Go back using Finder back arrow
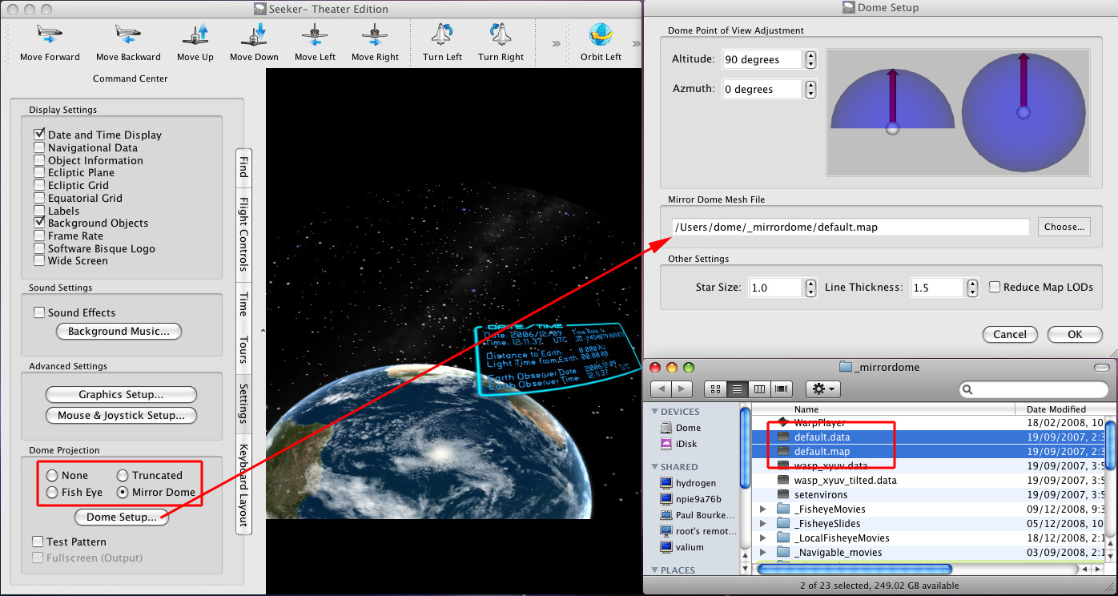Viewport: 1118px width, 596px height. [x=661, y=389]
